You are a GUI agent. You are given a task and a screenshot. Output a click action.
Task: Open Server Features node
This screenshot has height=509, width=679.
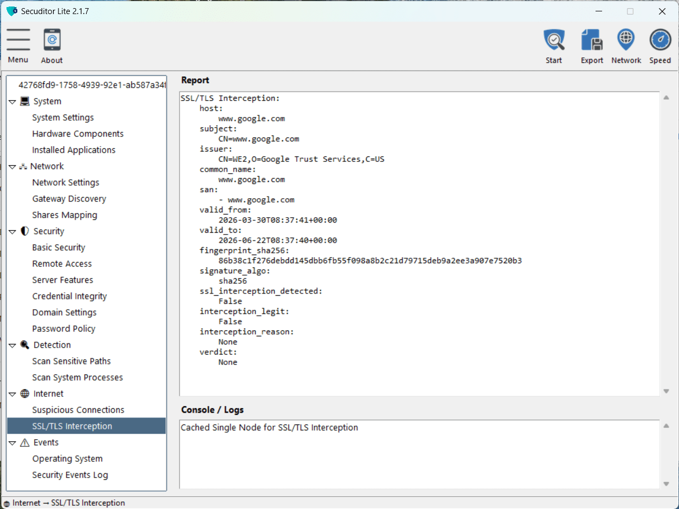tap(62, 280)
